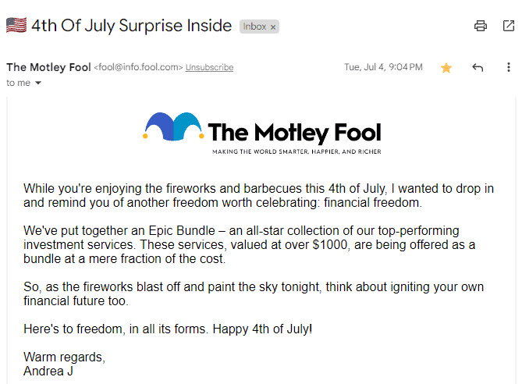Image resolution: width=522 pixels, height=384 pixels.
Task: Open the email in a new window
Action: 509,26
